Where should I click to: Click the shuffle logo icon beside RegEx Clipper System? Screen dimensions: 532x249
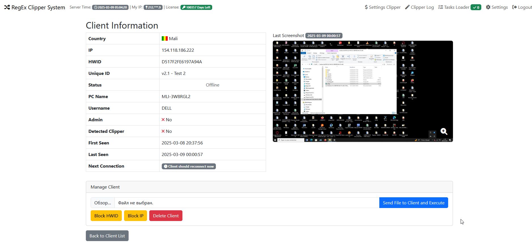(x=7, y=7)
